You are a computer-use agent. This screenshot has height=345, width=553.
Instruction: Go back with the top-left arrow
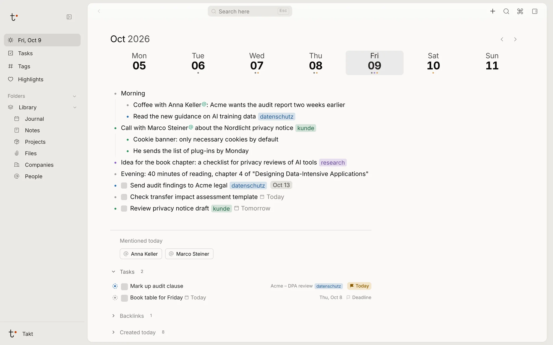[x=99, y=11]
